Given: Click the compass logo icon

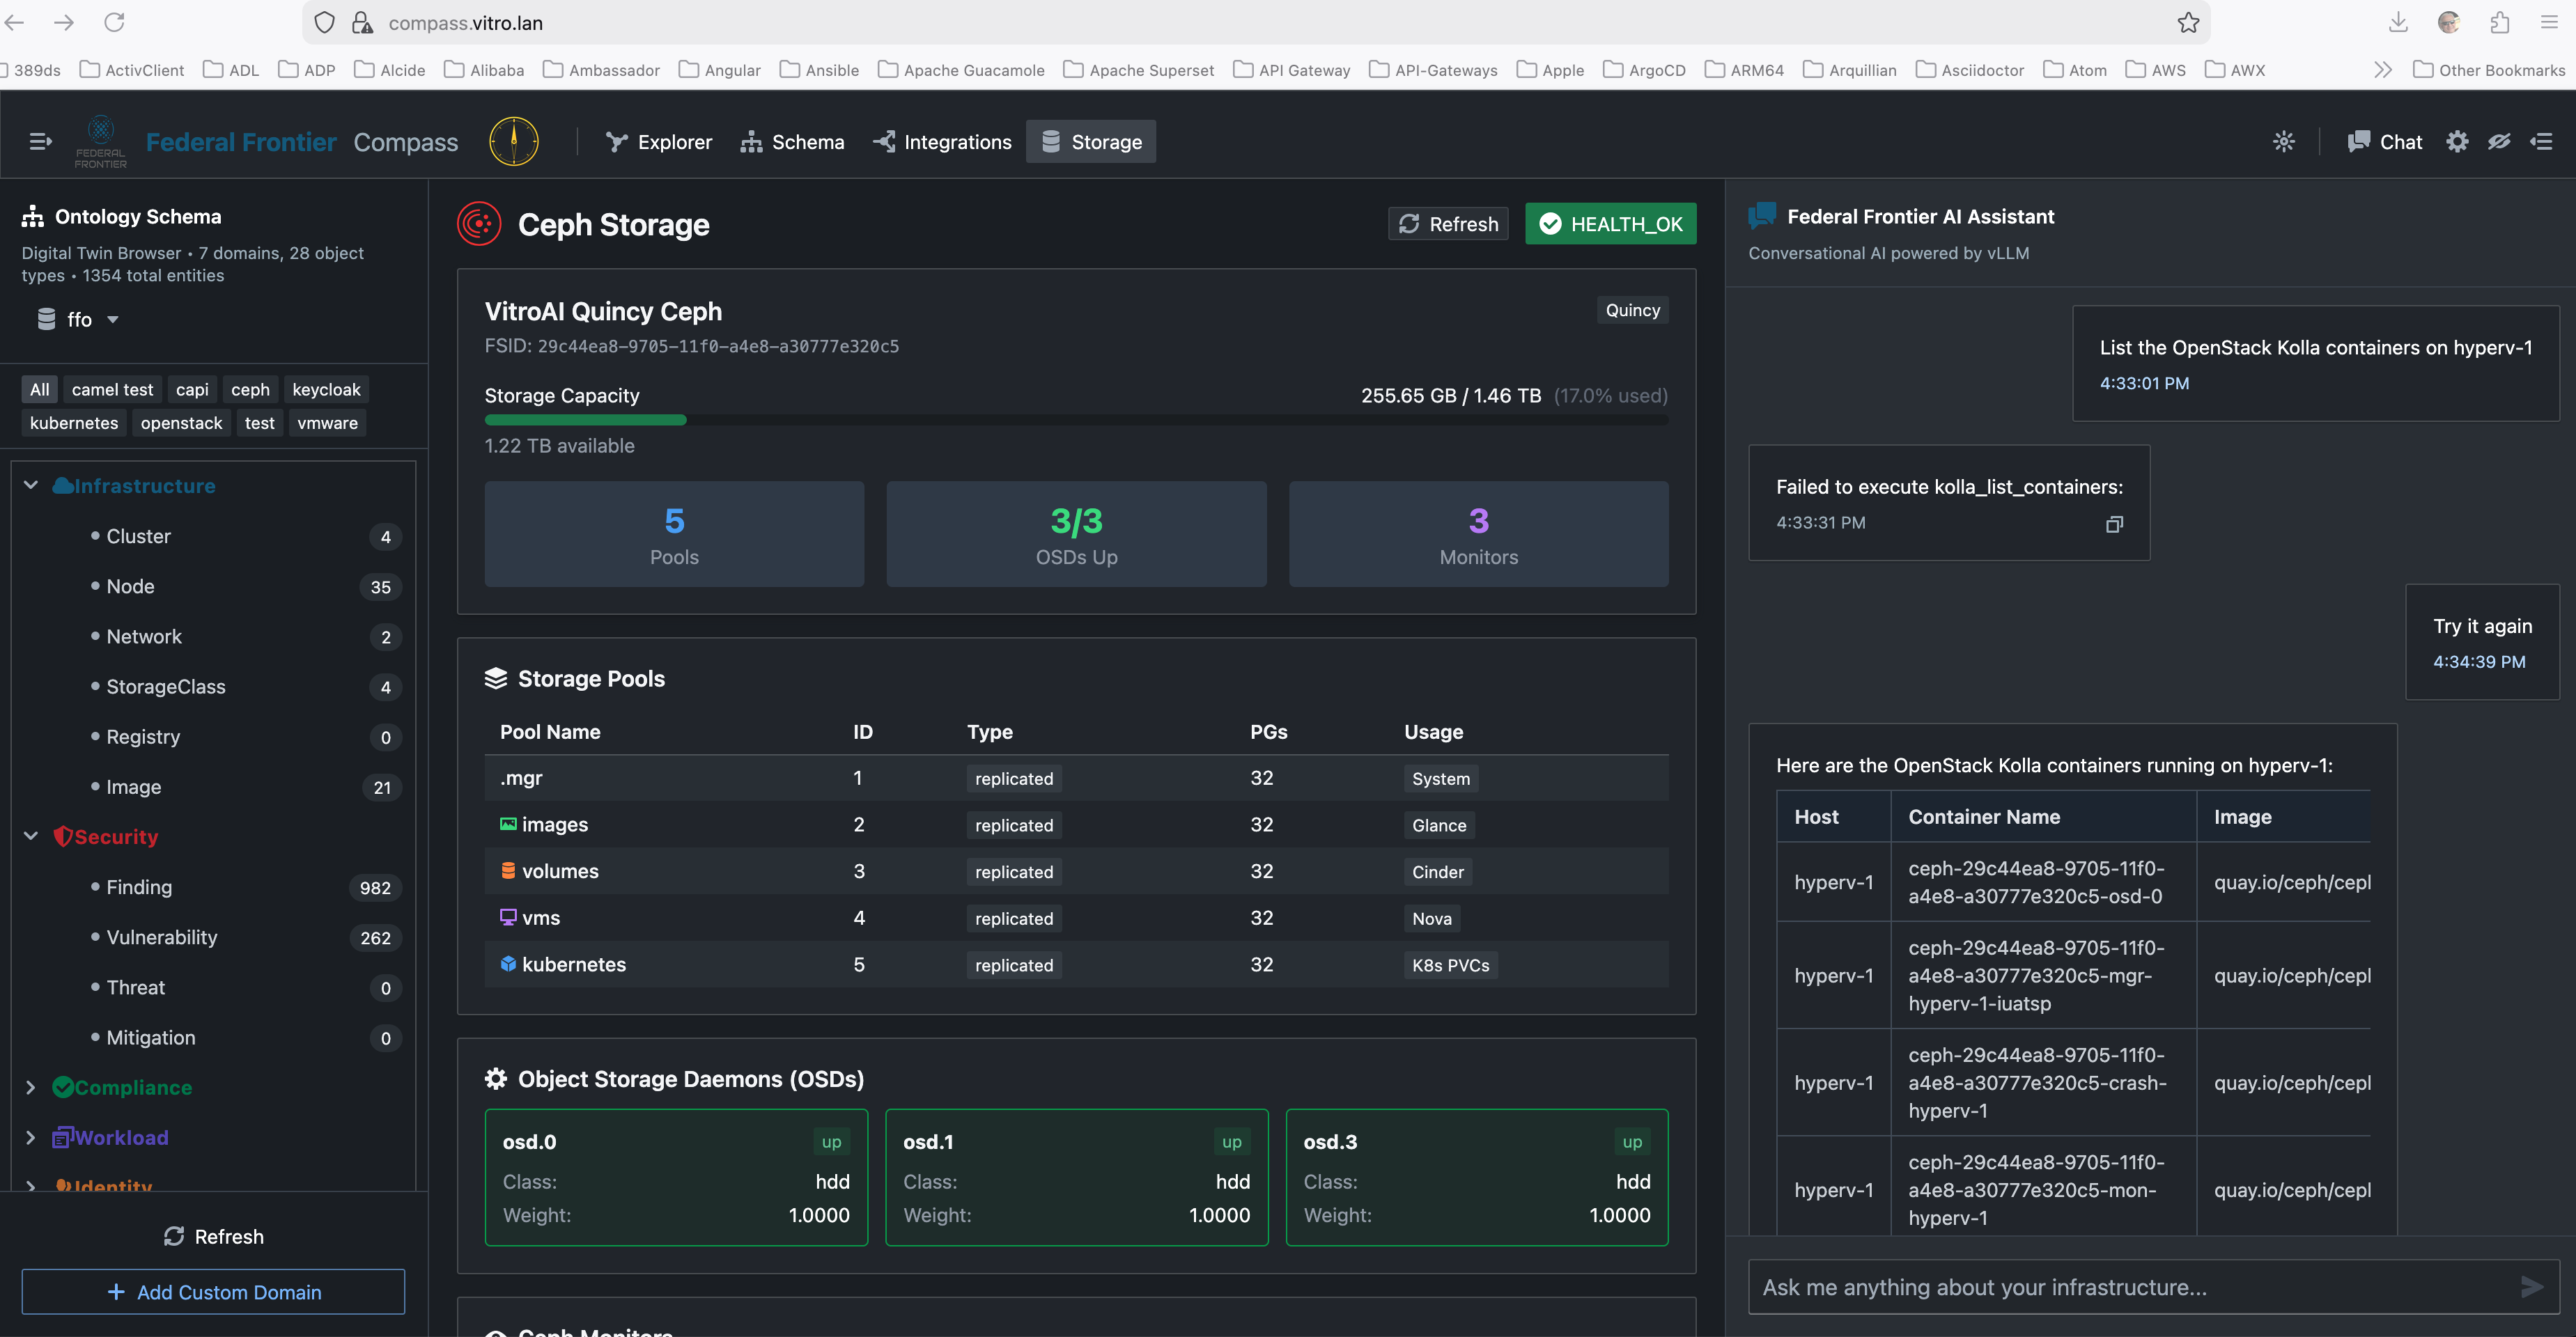Looking at the screenshot, I should 513,141.
